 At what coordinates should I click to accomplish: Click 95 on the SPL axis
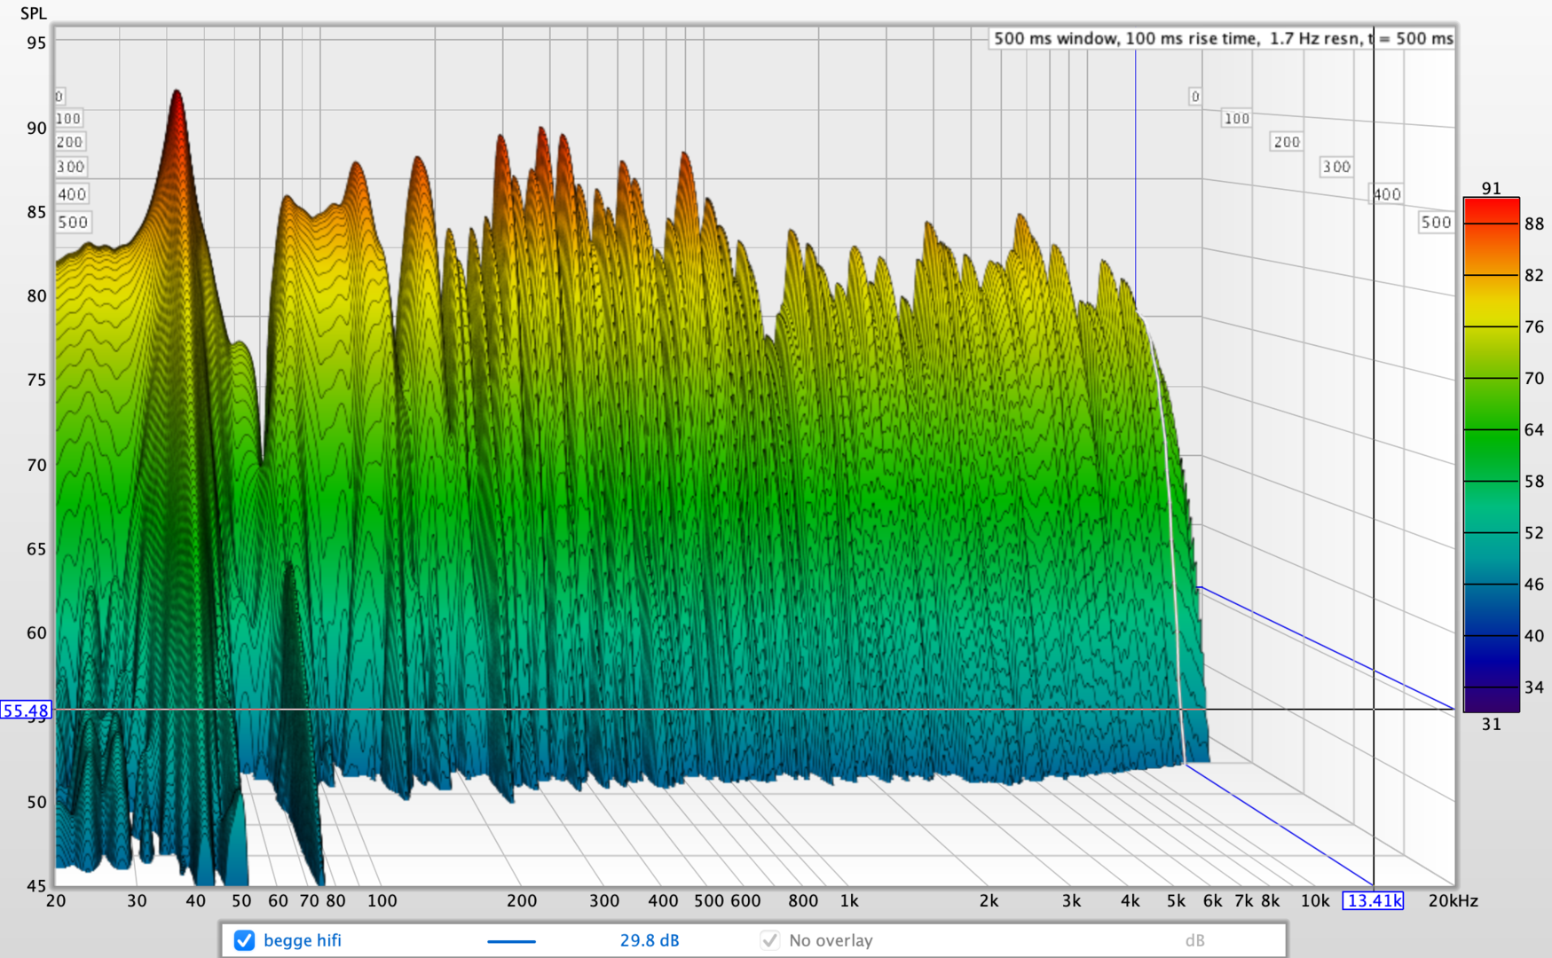[x=36, y=43]
